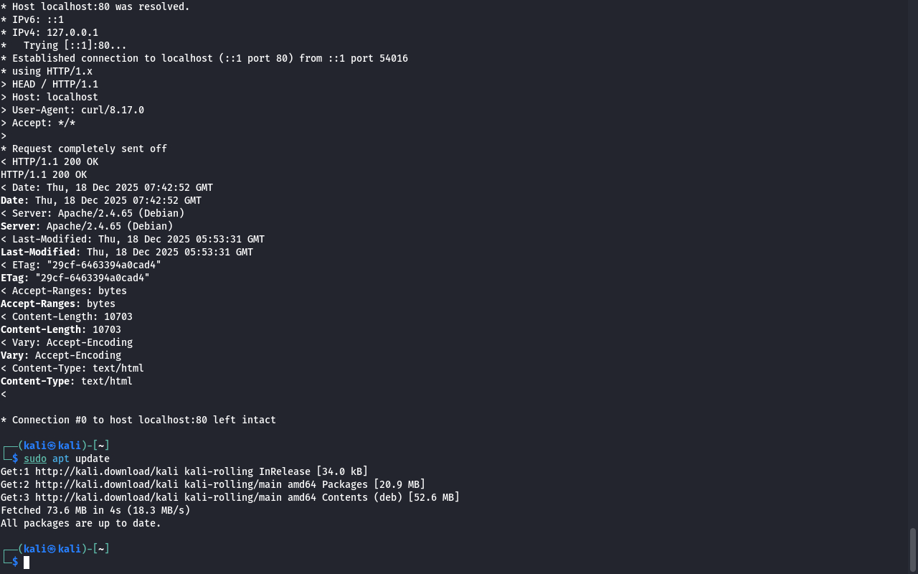This screenshot has width=918, height=574.
Task: Click the "All packages are up to date." line
Action: (x=81, y=523)
